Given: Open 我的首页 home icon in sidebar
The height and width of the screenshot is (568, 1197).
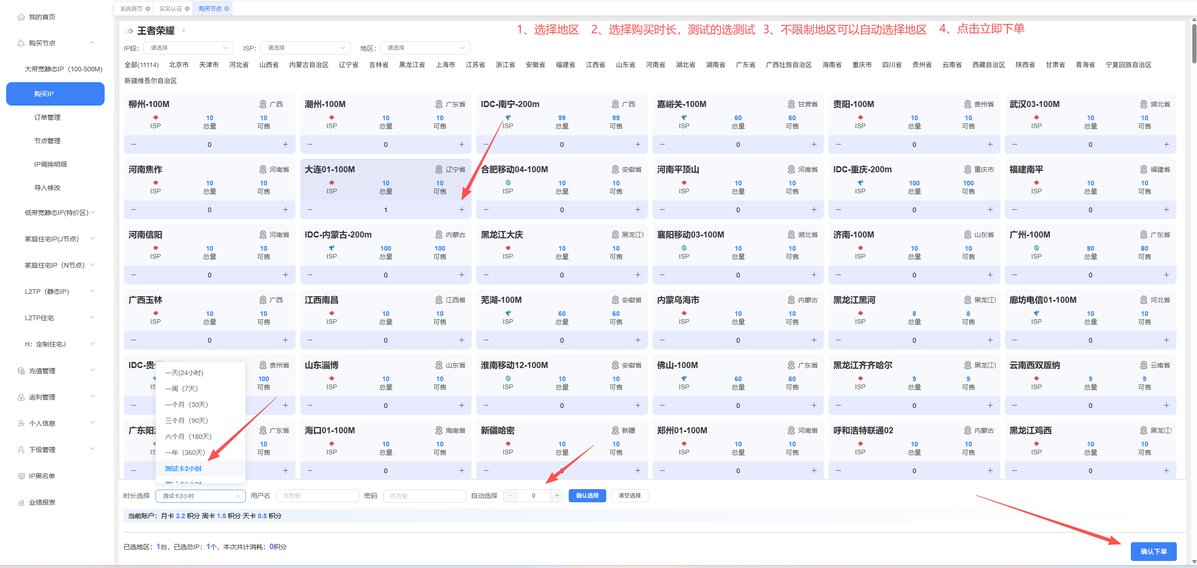Looking at the screenshot, I should tap(21, 17).
